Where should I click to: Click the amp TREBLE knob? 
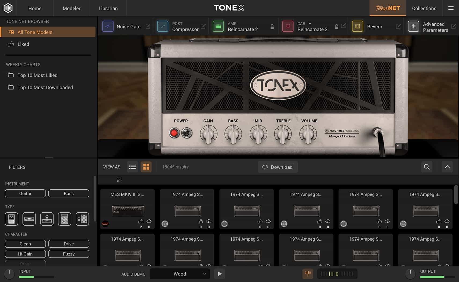[283, 133]
